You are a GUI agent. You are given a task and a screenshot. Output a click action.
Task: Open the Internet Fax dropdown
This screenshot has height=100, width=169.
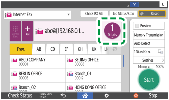point(68,15)
